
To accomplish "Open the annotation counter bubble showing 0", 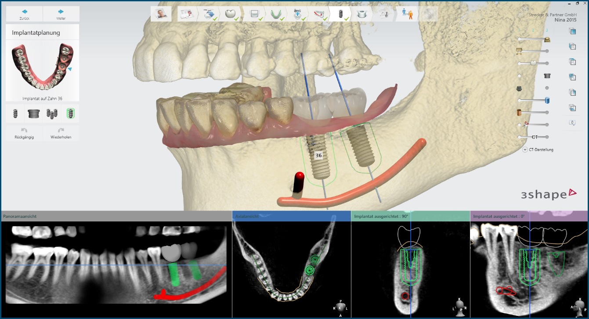I will [572, 123].
